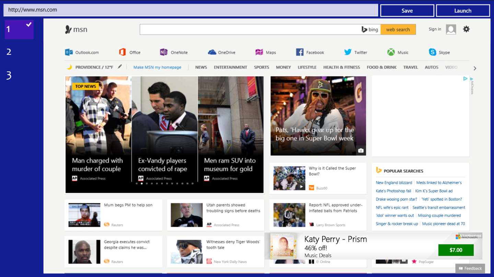Open the AUTOS menu
This screenshot has width=494, height=277.
432,67
